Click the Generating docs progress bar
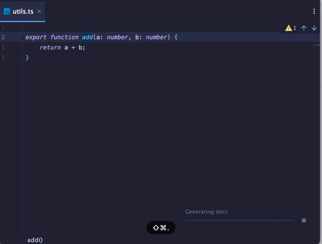This screenshot has height=244, width=322. (x=240, y=220)
